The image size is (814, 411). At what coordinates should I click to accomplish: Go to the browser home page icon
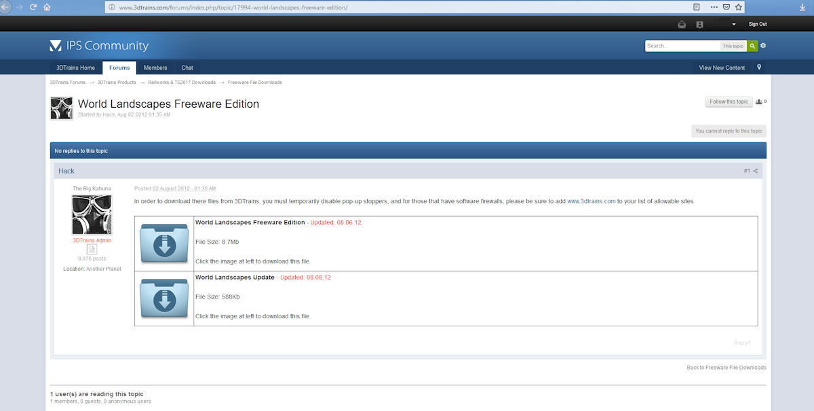(47, 7)
